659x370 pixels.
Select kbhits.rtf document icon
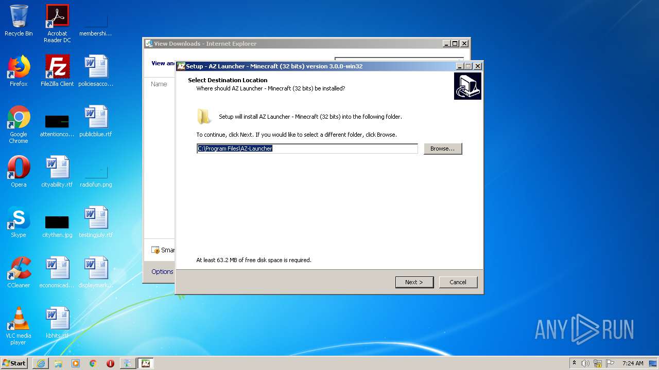tap(57, 323)
